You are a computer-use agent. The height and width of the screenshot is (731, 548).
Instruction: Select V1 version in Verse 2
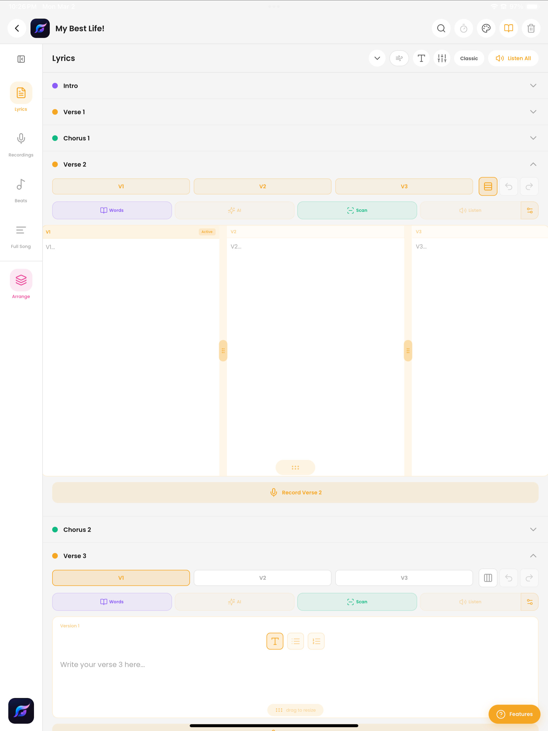click(x=121, y=186)
